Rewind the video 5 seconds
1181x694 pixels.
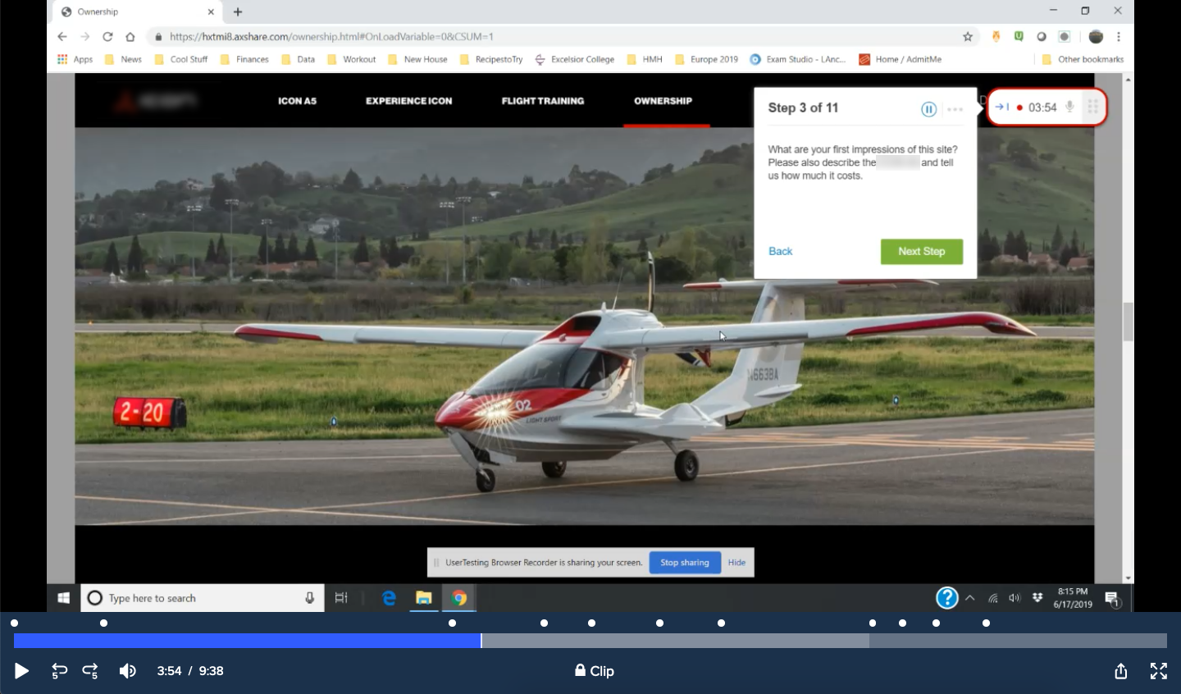click(58, 671)
